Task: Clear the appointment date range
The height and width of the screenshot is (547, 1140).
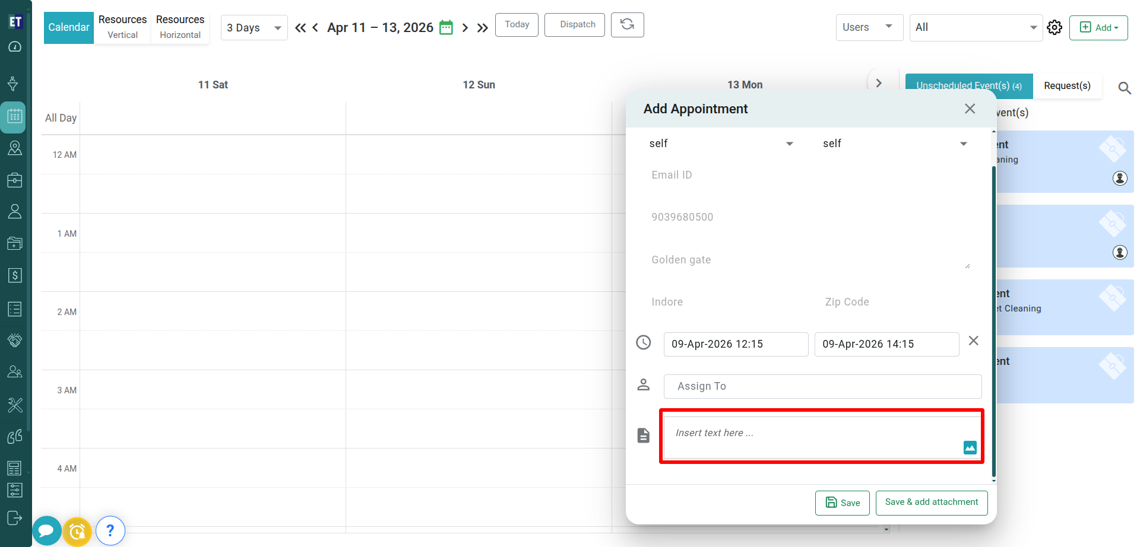Action: 973,341
